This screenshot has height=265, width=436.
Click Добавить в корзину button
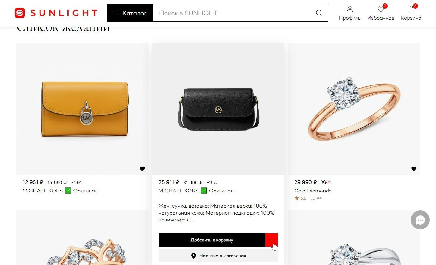212,240
